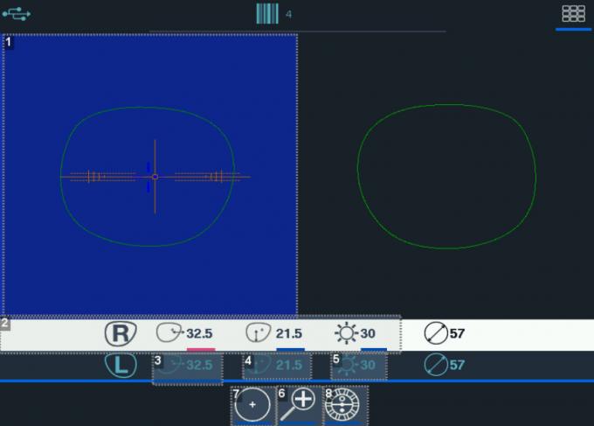Select the left lens green outline shape

click(x=446, y=177)
